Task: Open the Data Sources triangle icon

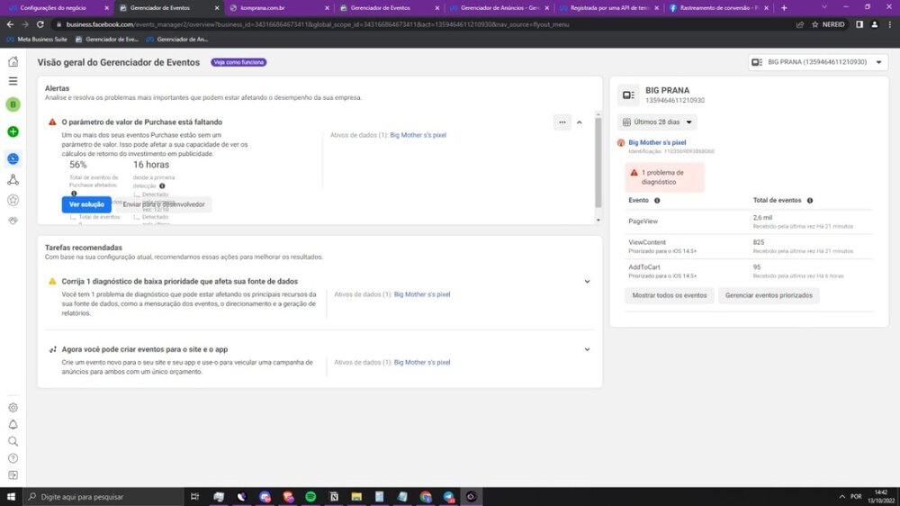Action: pos(13,180)
